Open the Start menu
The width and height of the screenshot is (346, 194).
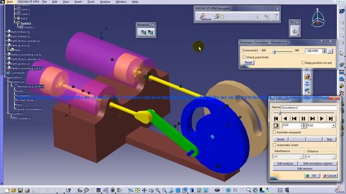[9, 2]
